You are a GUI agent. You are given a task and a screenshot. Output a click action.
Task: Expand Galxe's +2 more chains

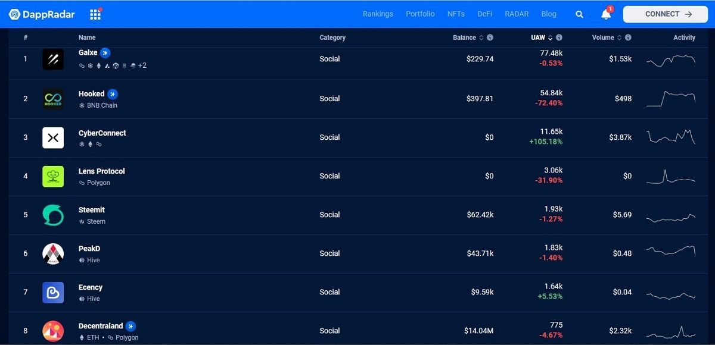(142, 65)
